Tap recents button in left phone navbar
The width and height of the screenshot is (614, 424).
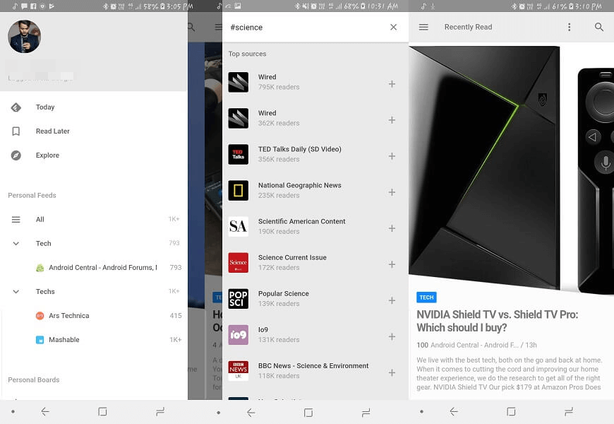(x=159, y=411)
